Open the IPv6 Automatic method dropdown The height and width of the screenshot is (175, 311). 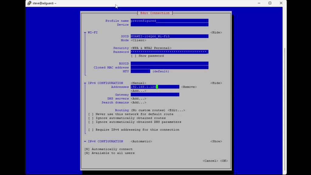tap(141, 141)
